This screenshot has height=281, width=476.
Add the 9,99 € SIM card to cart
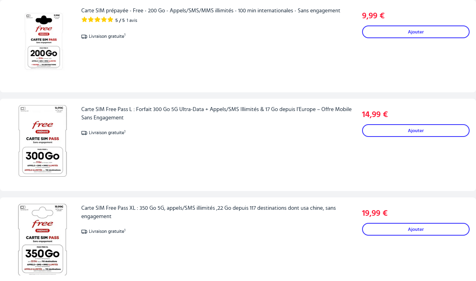(415, 32)
